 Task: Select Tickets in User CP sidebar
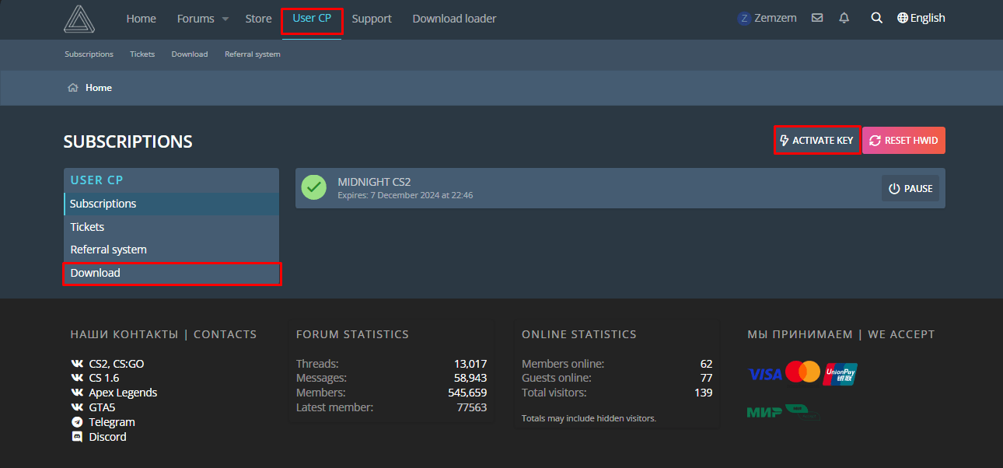(171, 227)
